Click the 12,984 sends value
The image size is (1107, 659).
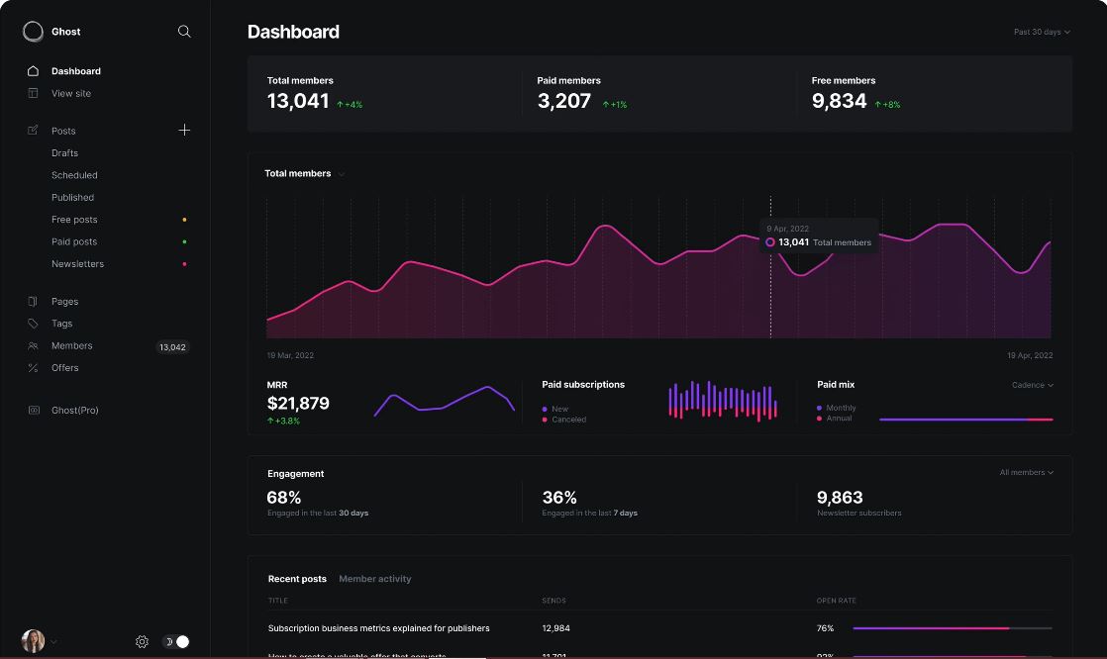pyautogui.click(x=555, y=628)
